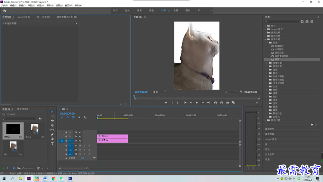Select the Pen tool
The width and height of the screenshot is (323, 182).
pos(52,135)
